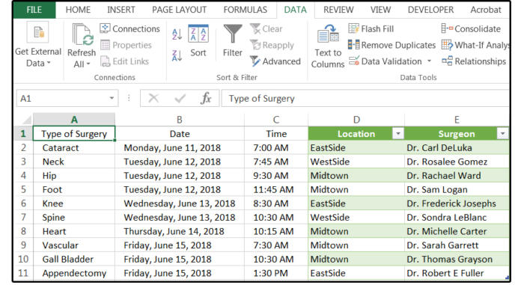Switch to the VIEW tab
Image resolution: width=524 pixels, height=285 pixels.
point(380,10)
